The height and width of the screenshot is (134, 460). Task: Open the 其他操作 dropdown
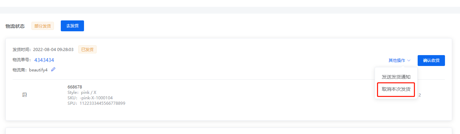[x=399, y=61]
